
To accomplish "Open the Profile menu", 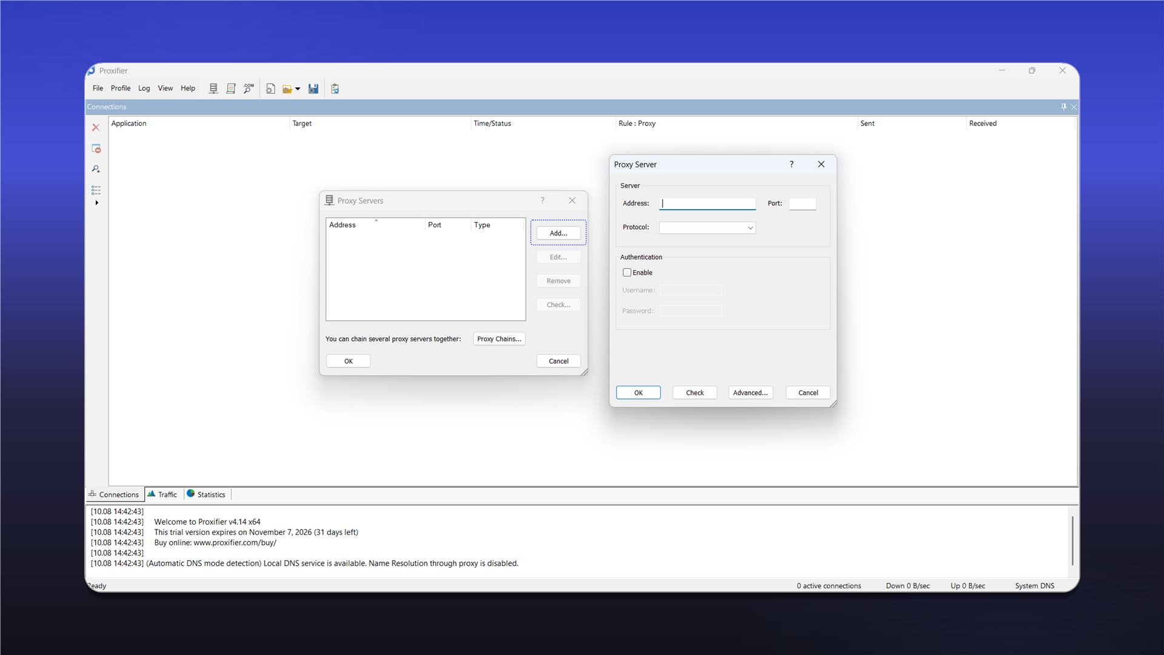I will coord(121,88).
